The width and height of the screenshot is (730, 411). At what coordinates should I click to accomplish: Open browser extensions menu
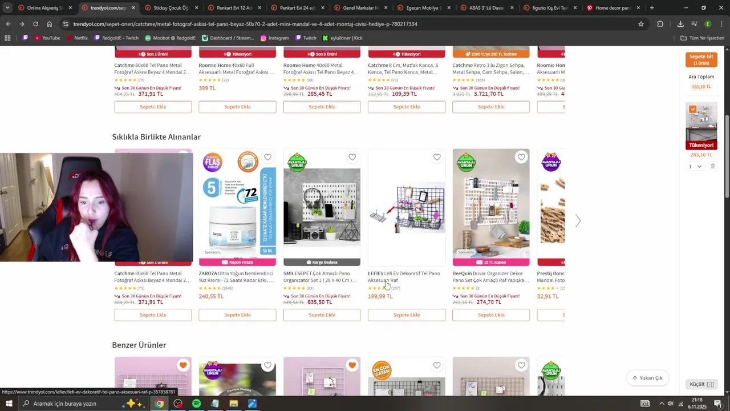coord(660,24)
